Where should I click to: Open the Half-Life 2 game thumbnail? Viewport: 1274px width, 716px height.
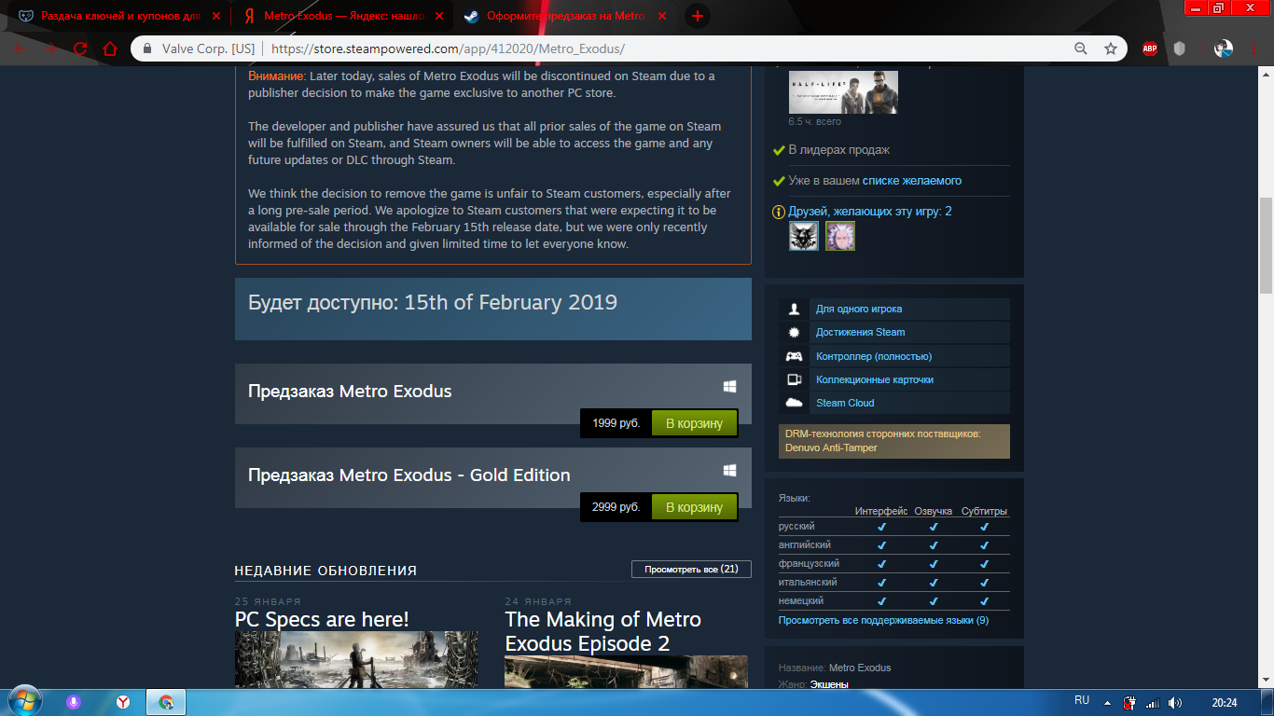pos(843,92)
